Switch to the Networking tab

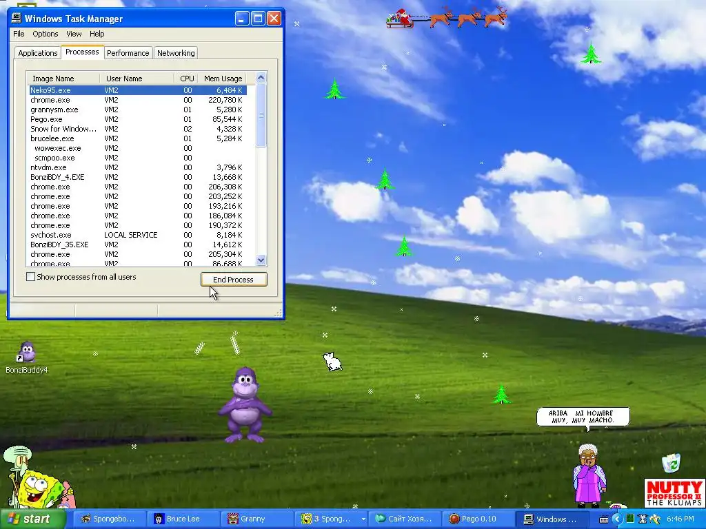point(176,53)
